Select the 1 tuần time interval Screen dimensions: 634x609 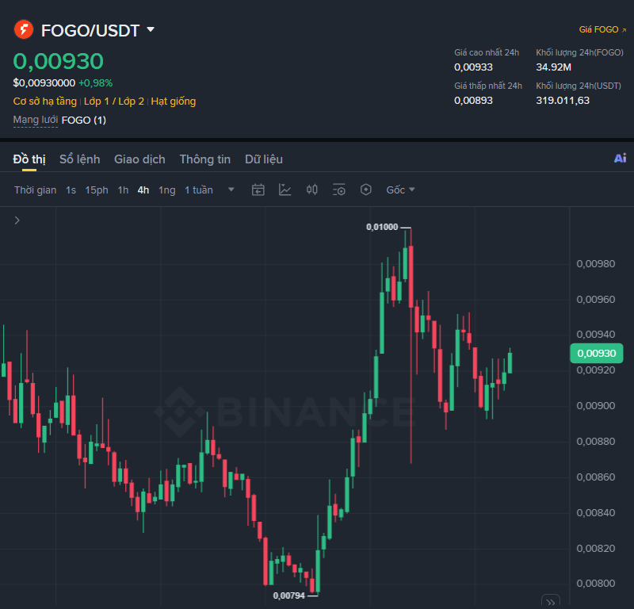click(x=199, y=190)
